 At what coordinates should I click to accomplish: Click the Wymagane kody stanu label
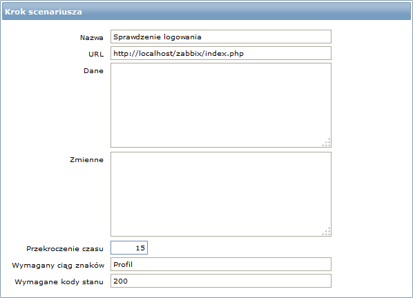coord(59,281)
